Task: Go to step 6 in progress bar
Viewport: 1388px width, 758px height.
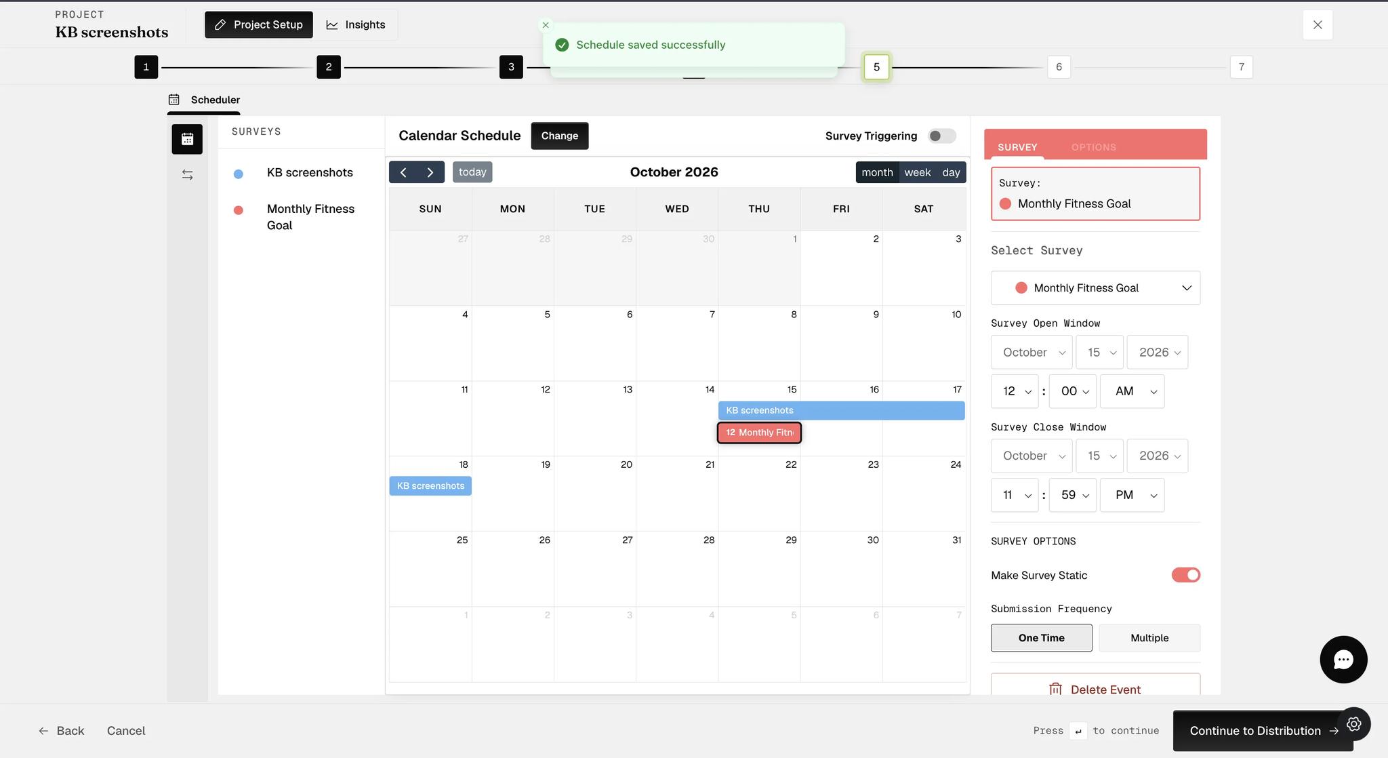Action: point(1059,67)
